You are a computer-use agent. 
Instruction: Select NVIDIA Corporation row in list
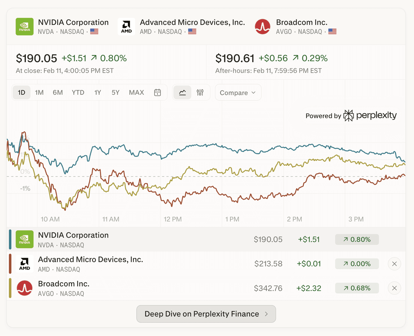point(206,239)
